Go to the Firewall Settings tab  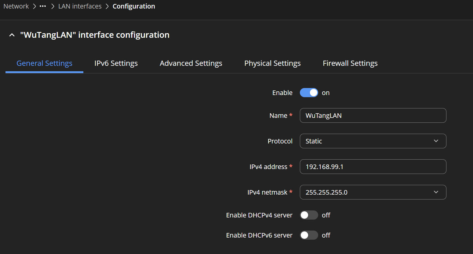pyautogui.click(x=350, y=63)
